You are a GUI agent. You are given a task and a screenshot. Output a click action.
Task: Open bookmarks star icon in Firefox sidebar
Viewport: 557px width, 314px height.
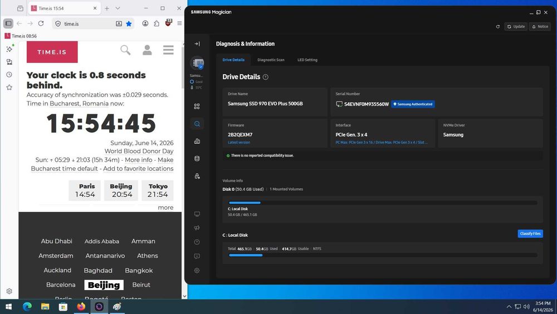pos(9,88)
